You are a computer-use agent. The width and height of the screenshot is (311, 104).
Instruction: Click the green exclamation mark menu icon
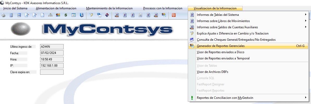tap(192, 98)
